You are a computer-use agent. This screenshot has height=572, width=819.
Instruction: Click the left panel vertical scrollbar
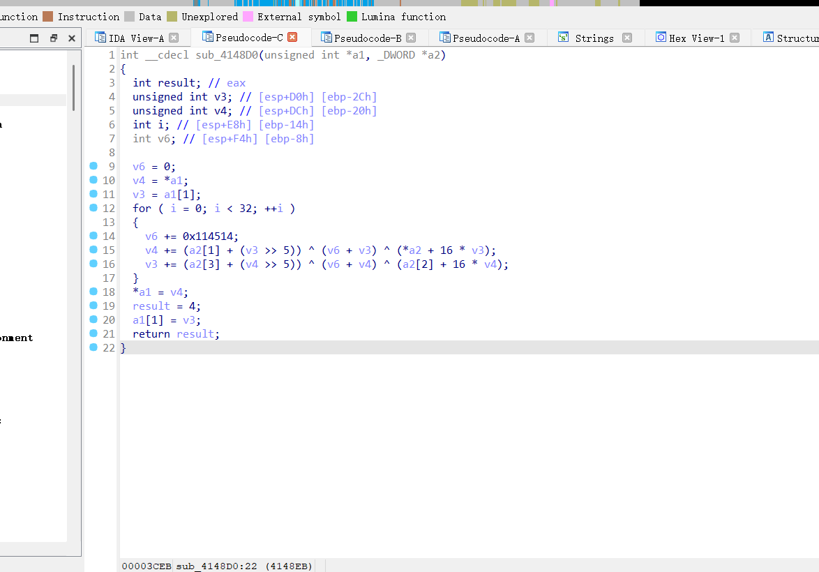tap(74, 88)
